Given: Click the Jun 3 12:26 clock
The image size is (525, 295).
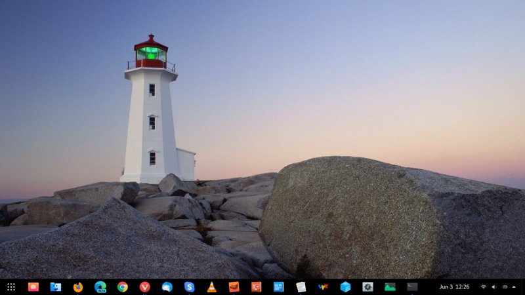Looking at the screenshot, I should pos(454,287).
